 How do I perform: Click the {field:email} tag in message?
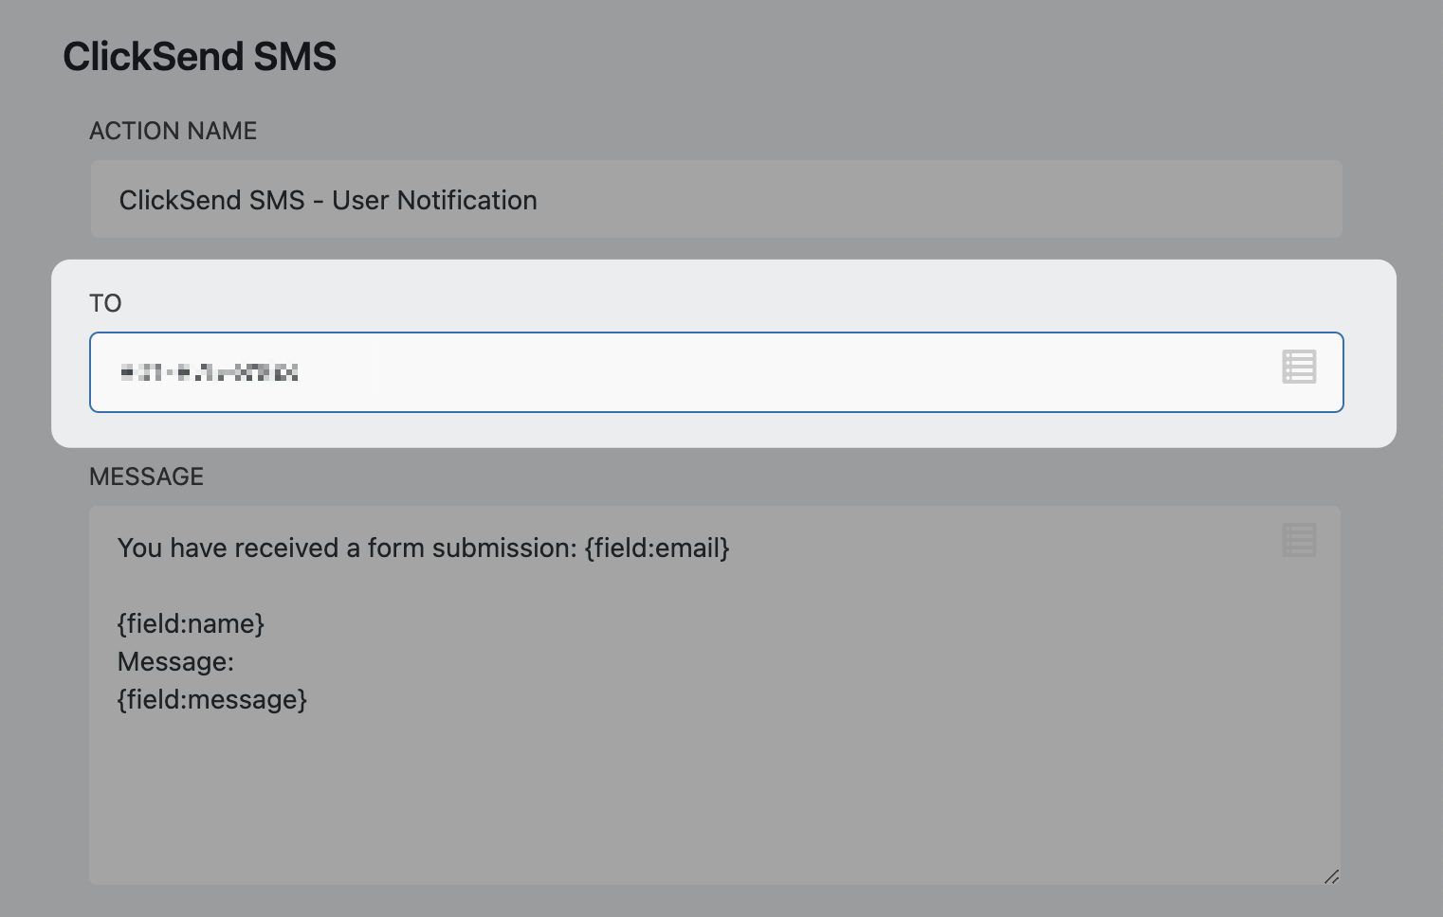(x=657, y=548)
